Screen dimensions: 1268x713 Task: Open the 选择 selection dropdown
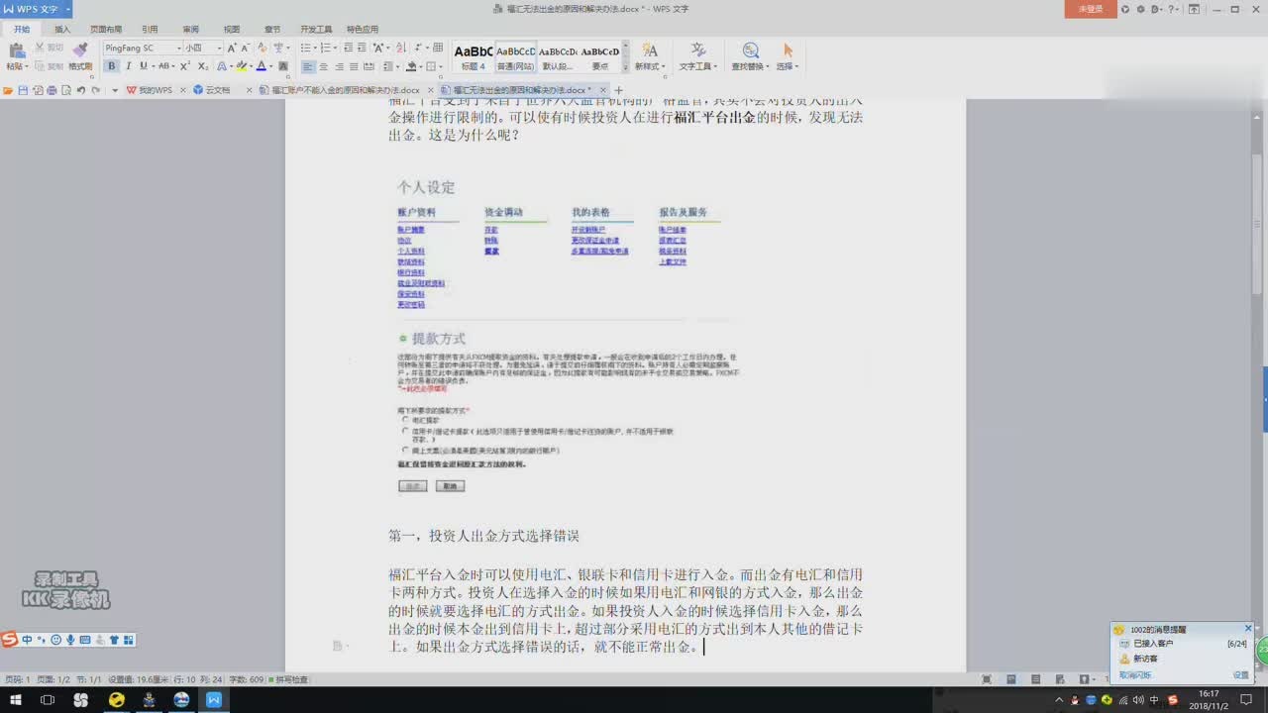tap(788, 57)
